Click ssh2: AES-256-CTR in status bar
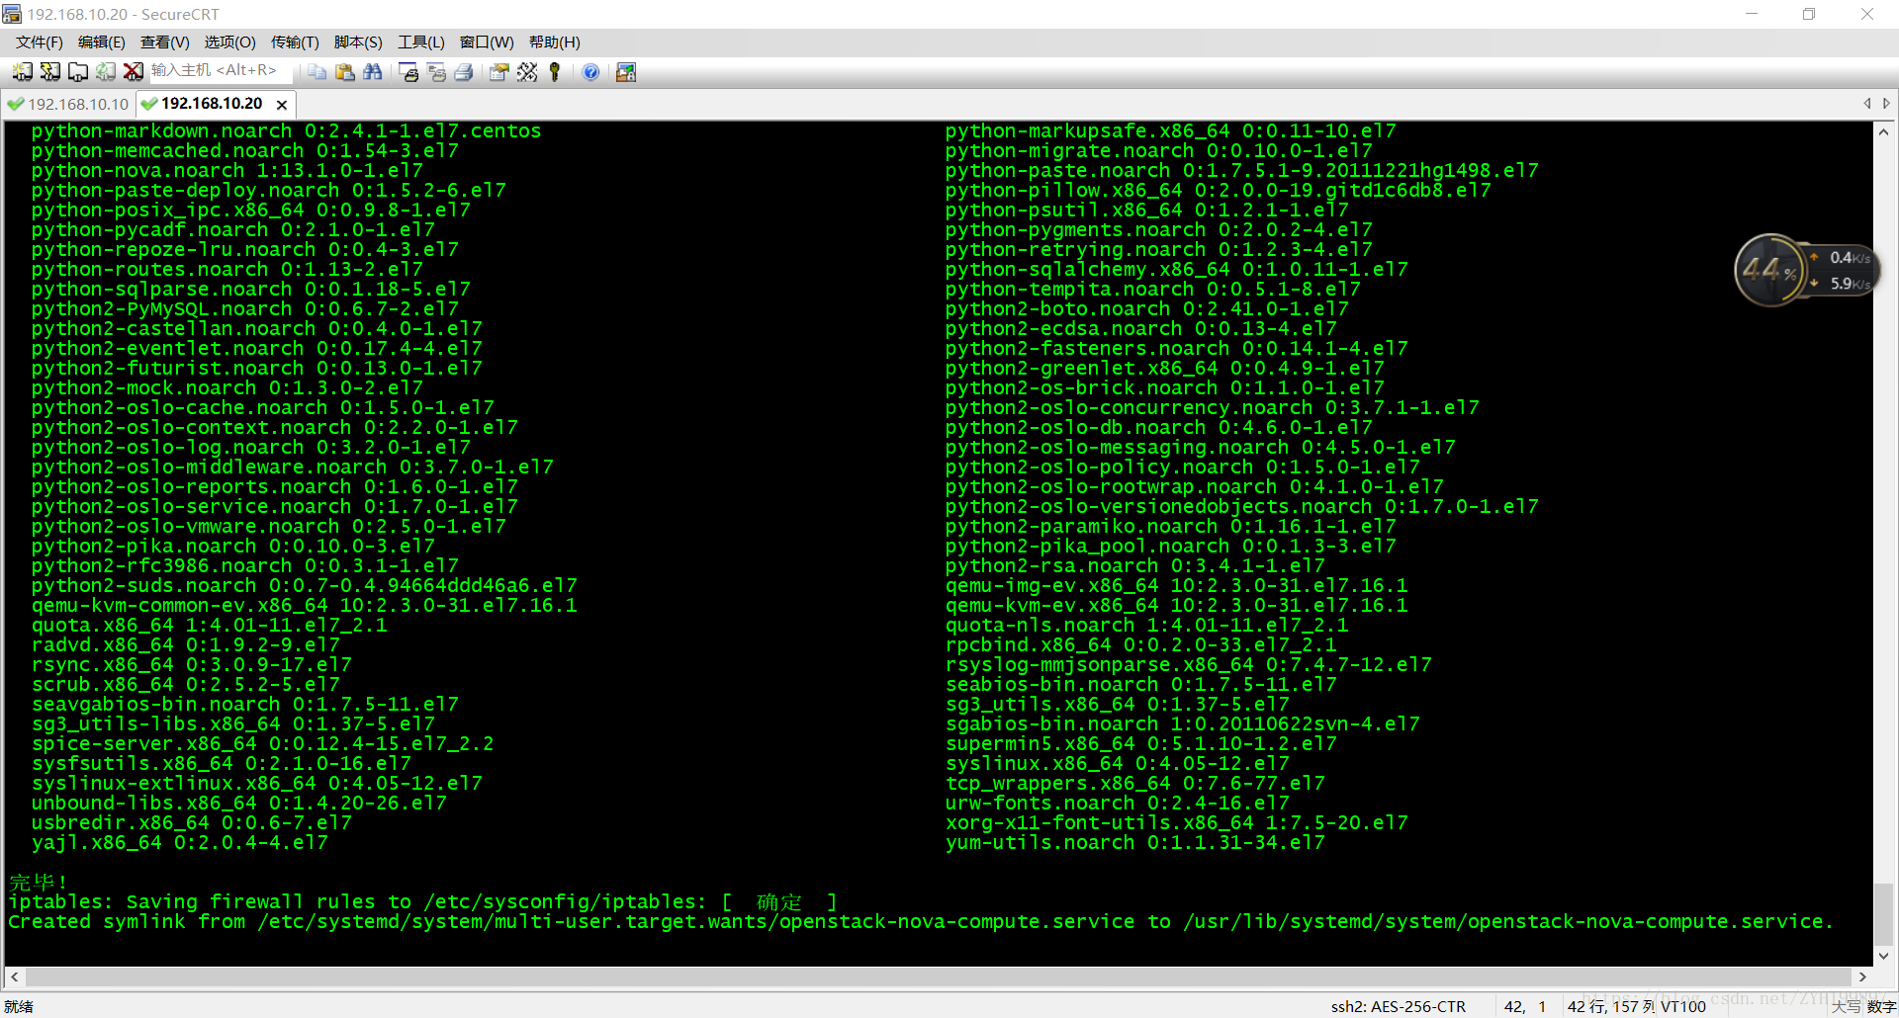The height and width of the screenshot is (1018, 1899). [1398, 1006]
